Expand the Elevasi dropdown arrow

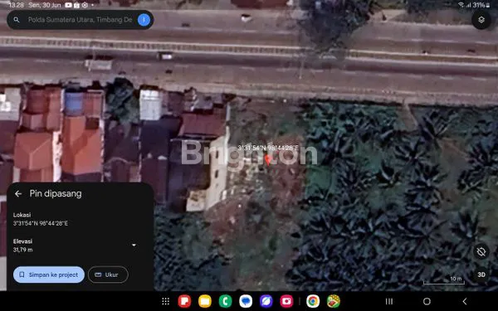[134, 245]
